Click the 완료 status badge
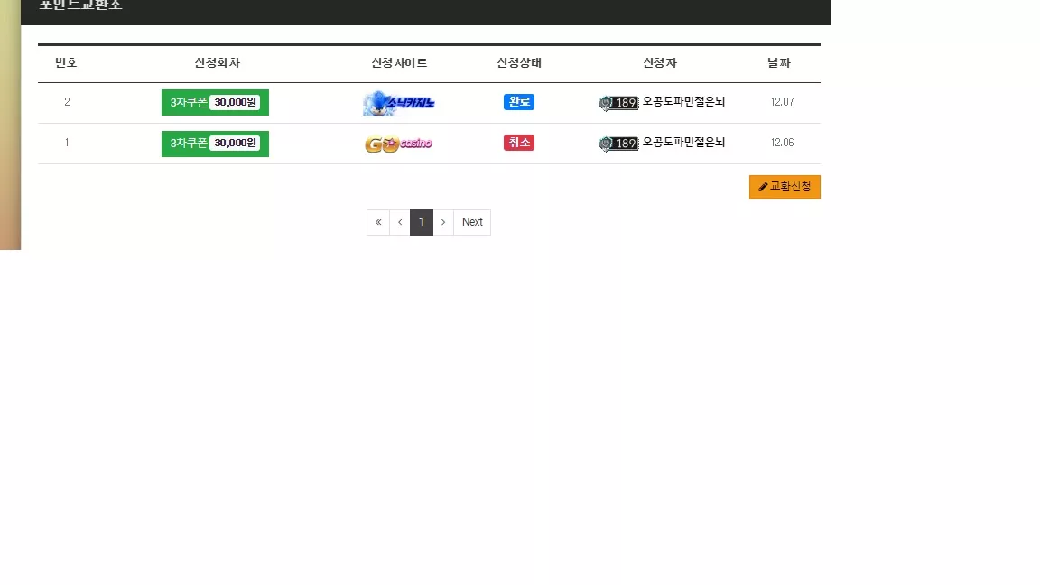 (519, 102)
